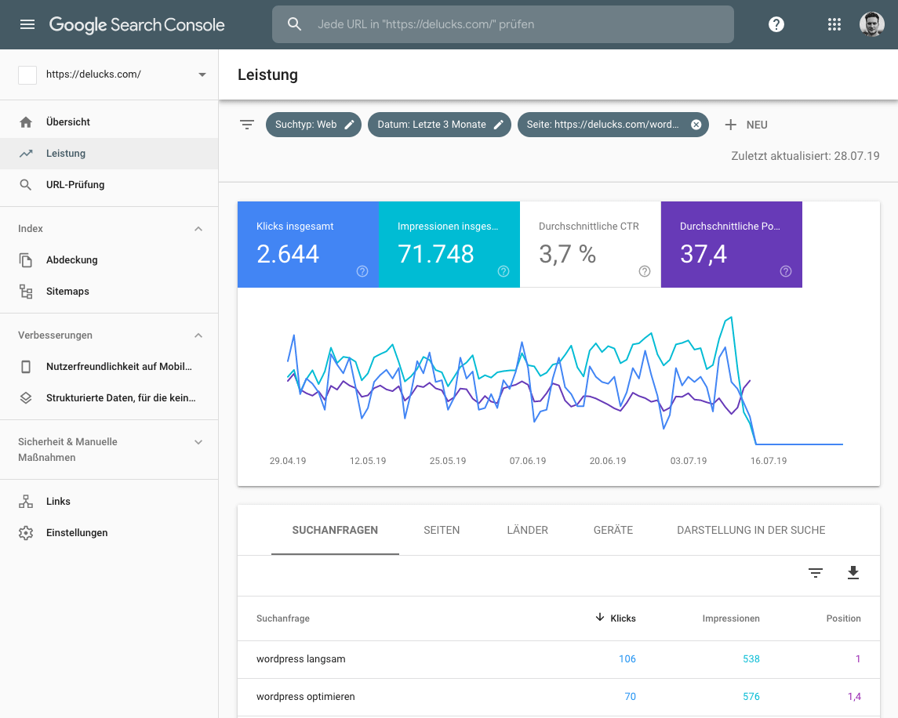
Task: Toggle the Durchschnittliche CTR metric card
Action: (591, 245)
